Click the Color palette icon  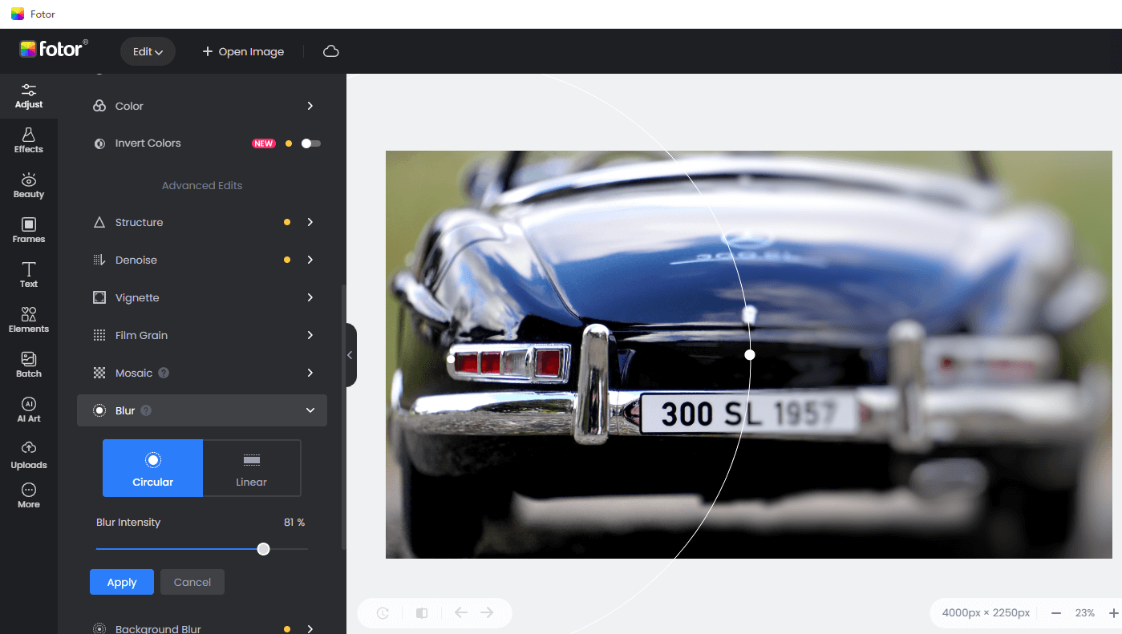tap(99, 106)
